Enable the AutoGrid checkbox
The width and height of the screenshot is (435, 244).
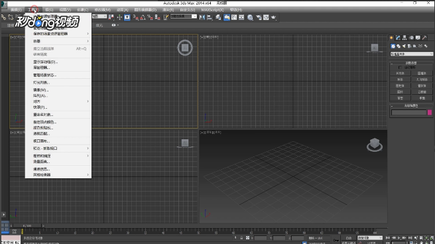(x=400, y=68)
